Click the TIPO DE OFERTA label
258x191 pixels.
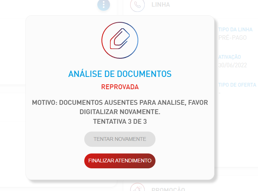(x=237, y=85)
